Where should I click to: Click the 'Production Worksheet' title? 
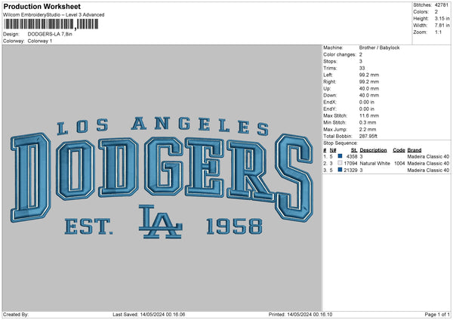click(42, 6)
